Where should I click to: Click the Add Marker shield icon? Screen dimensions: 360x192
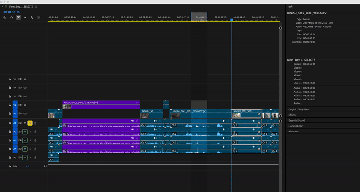pyautogui.click(x=25, y=17)
